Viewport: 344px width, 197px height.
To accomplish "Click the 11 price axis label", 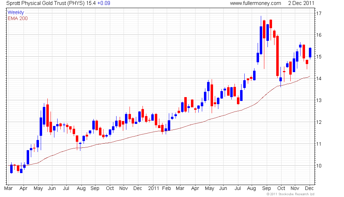I will click(319, 144).
